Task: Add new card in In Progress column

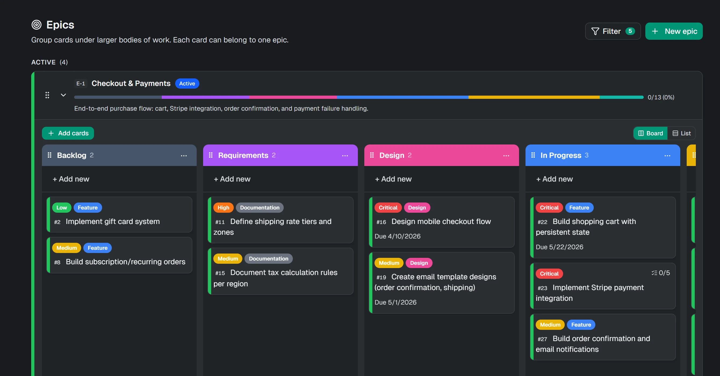Action: point(555,179)
